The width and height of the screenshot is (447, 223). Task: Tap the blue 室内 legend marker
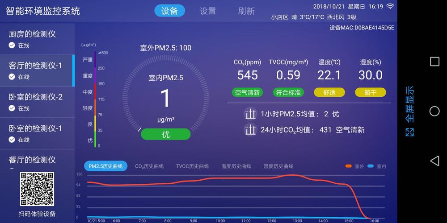(370, 166)
